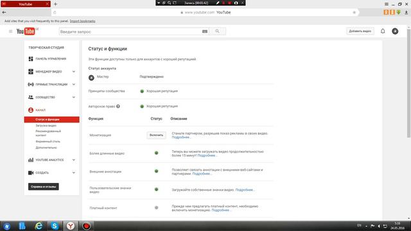Screen dimensions: 411x231
Task: Click the green download extension icon
Action: 398,12
